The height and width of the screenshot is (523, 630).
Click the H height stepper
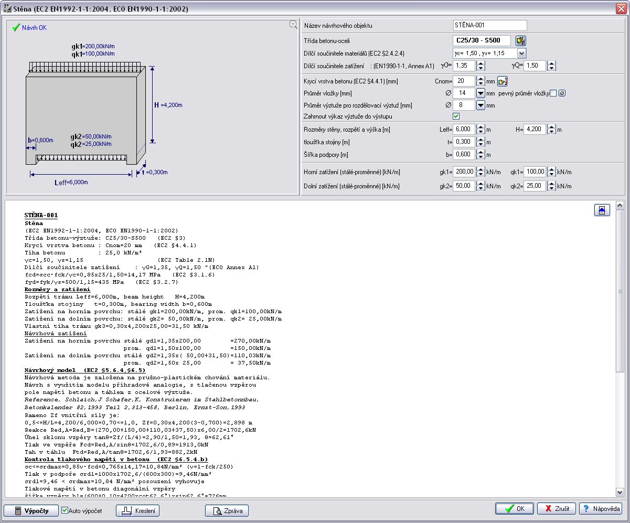551,129
